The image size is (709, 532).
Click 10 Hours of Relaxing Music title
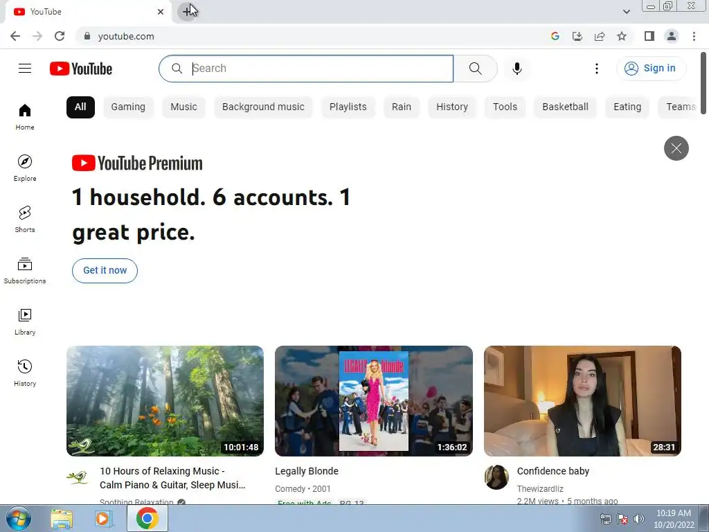point(172,478)
